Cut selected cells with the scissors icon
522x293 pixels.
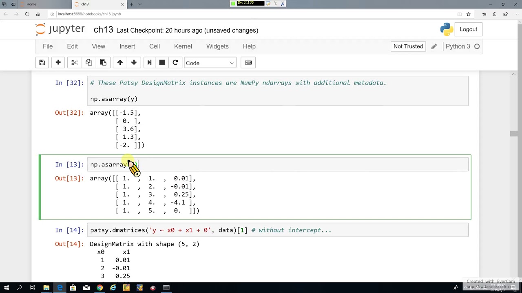point(74,63)
